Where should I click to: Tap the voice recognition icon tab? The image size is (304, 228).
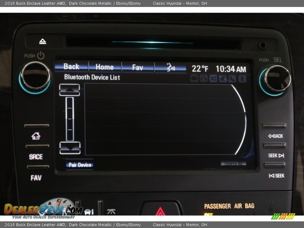[170, 67]
